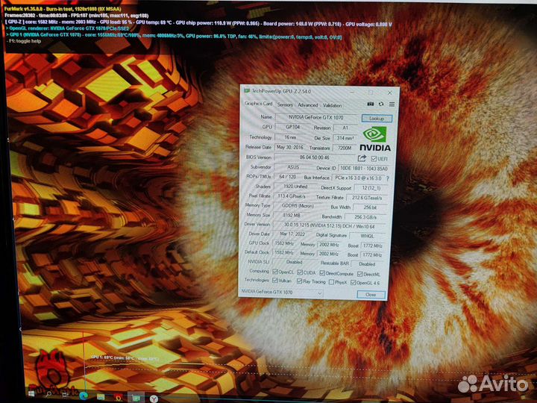Switch to the Advanced tab

click(307, 105)
